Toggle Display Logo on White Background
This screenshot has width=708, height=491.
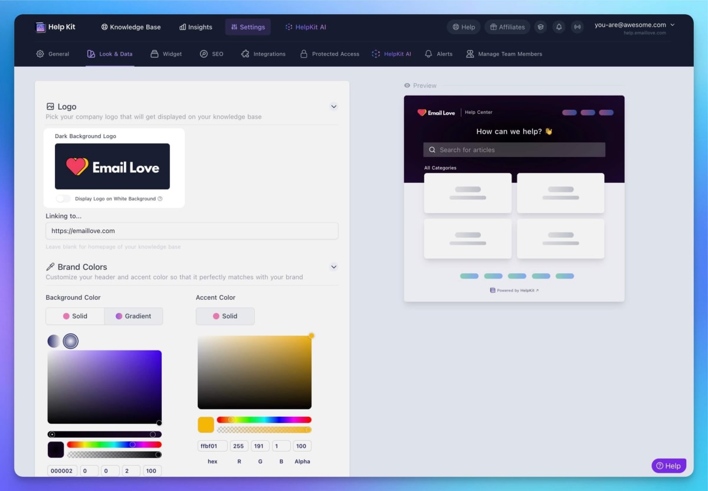coord(63,199)
